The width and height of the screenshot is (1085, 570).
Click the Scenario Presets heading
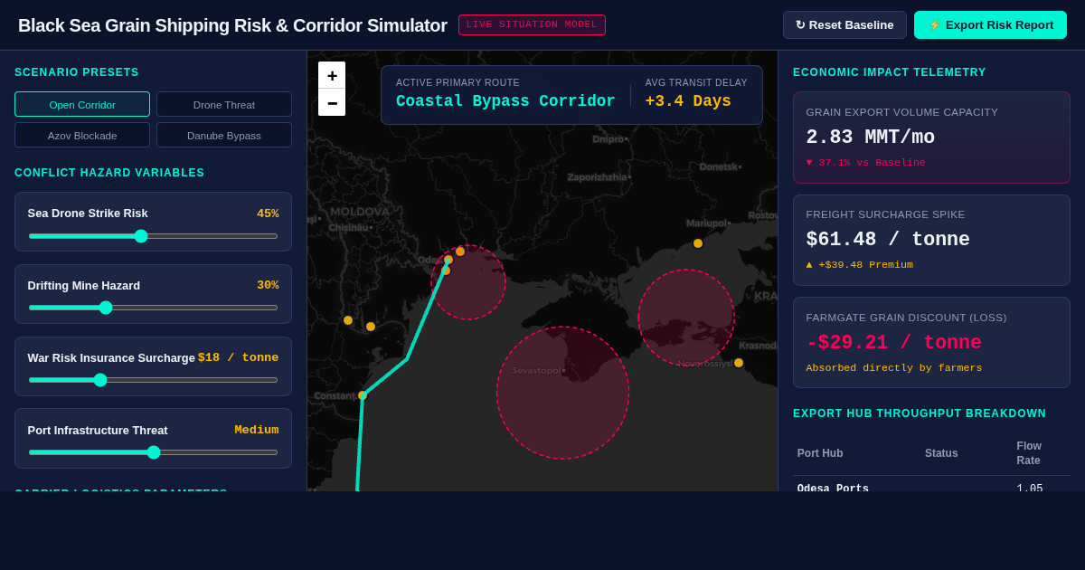77,72
